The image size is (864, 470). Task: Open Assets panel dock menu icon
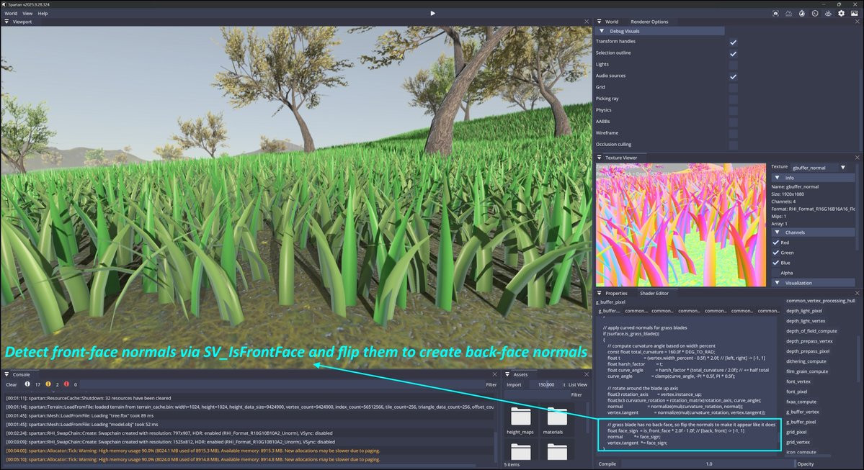coord(507,374)
